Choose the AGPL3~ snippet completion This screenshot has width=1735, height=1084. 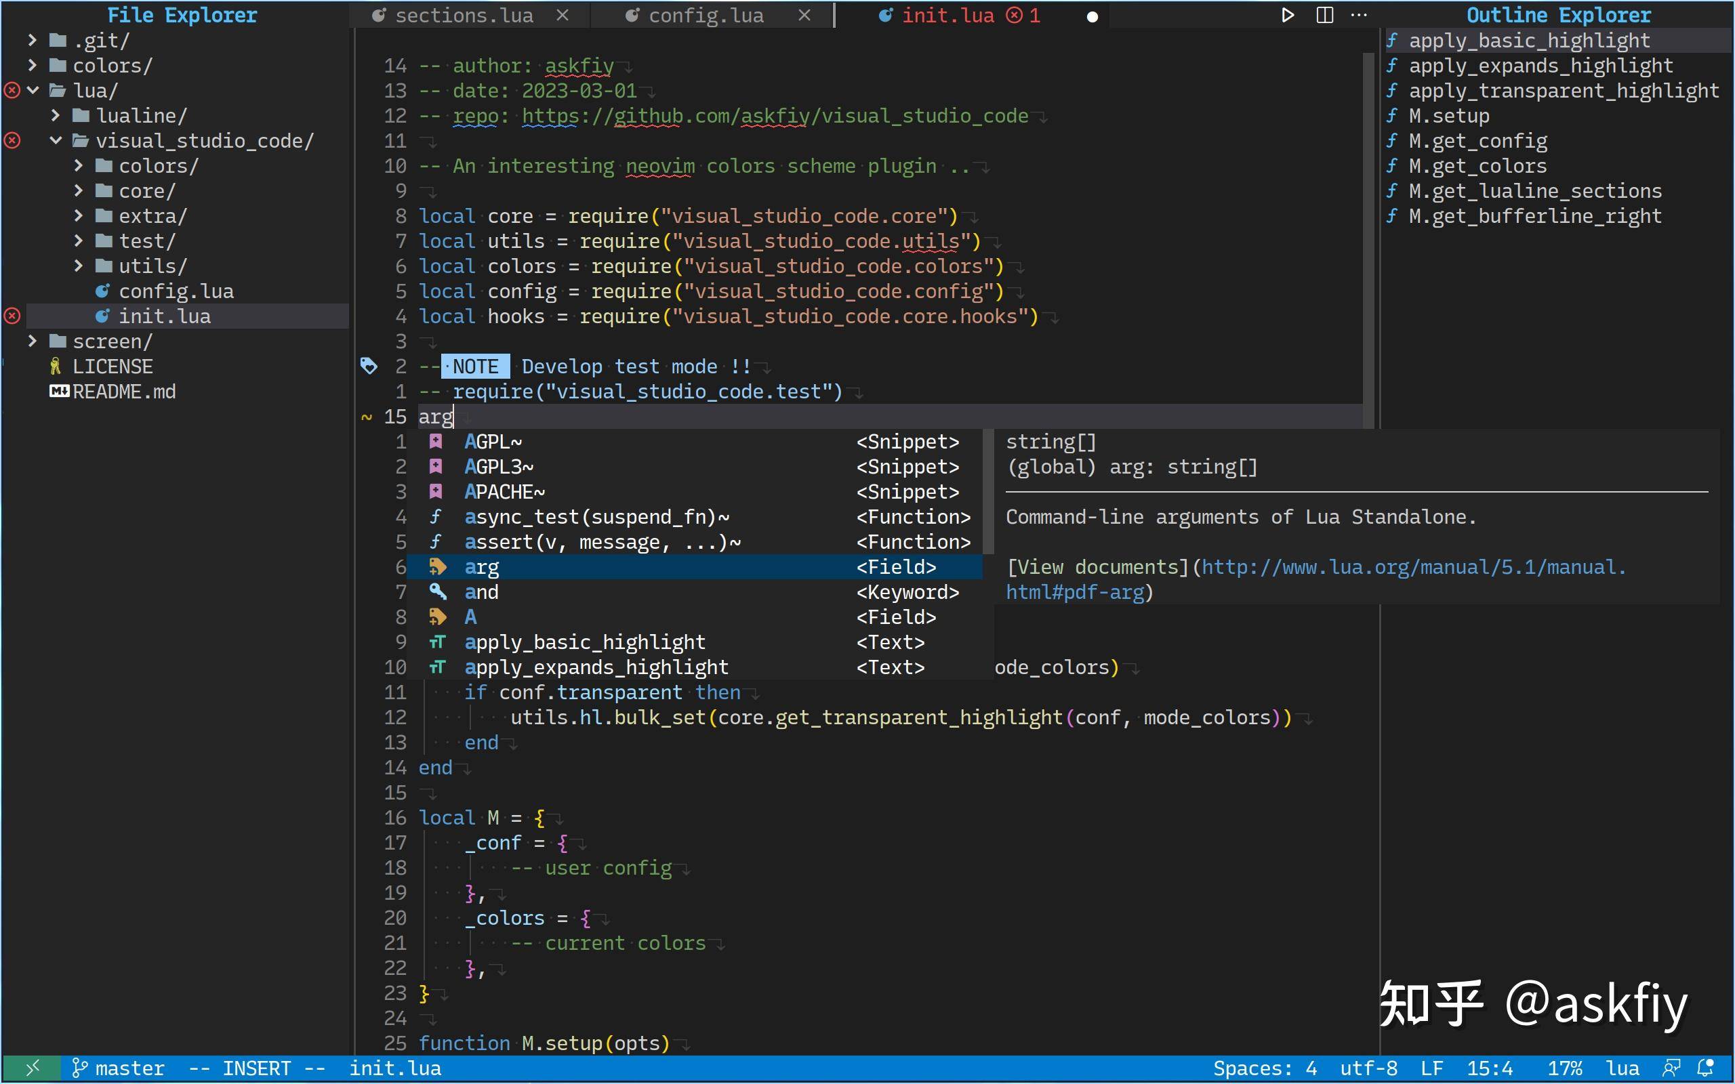pos(694,467)
